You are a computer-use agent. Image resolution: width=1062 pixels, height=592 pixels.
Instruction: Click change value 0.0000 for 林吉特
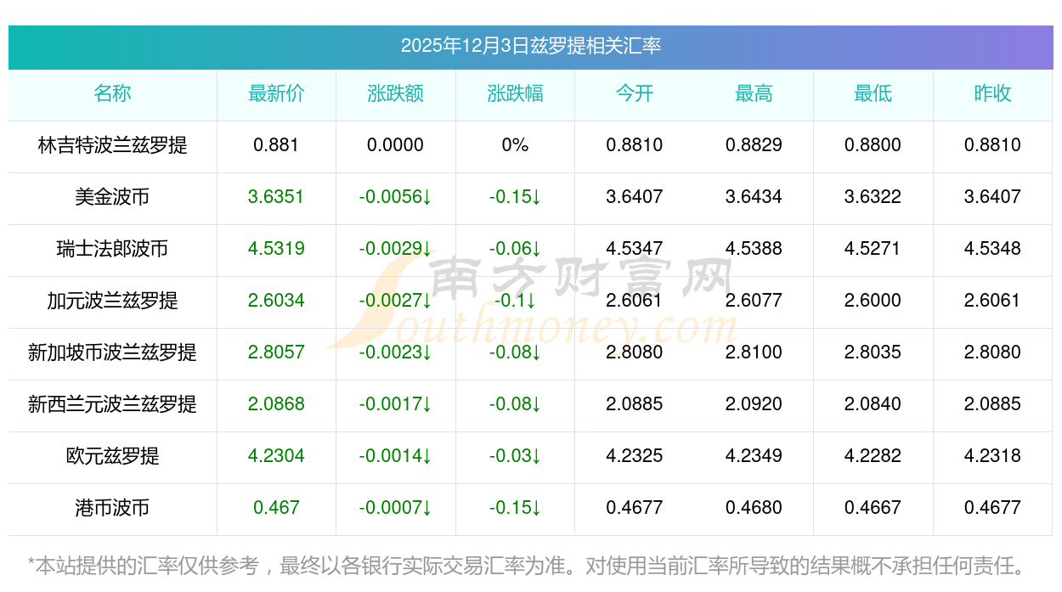[x=395, y=145]
